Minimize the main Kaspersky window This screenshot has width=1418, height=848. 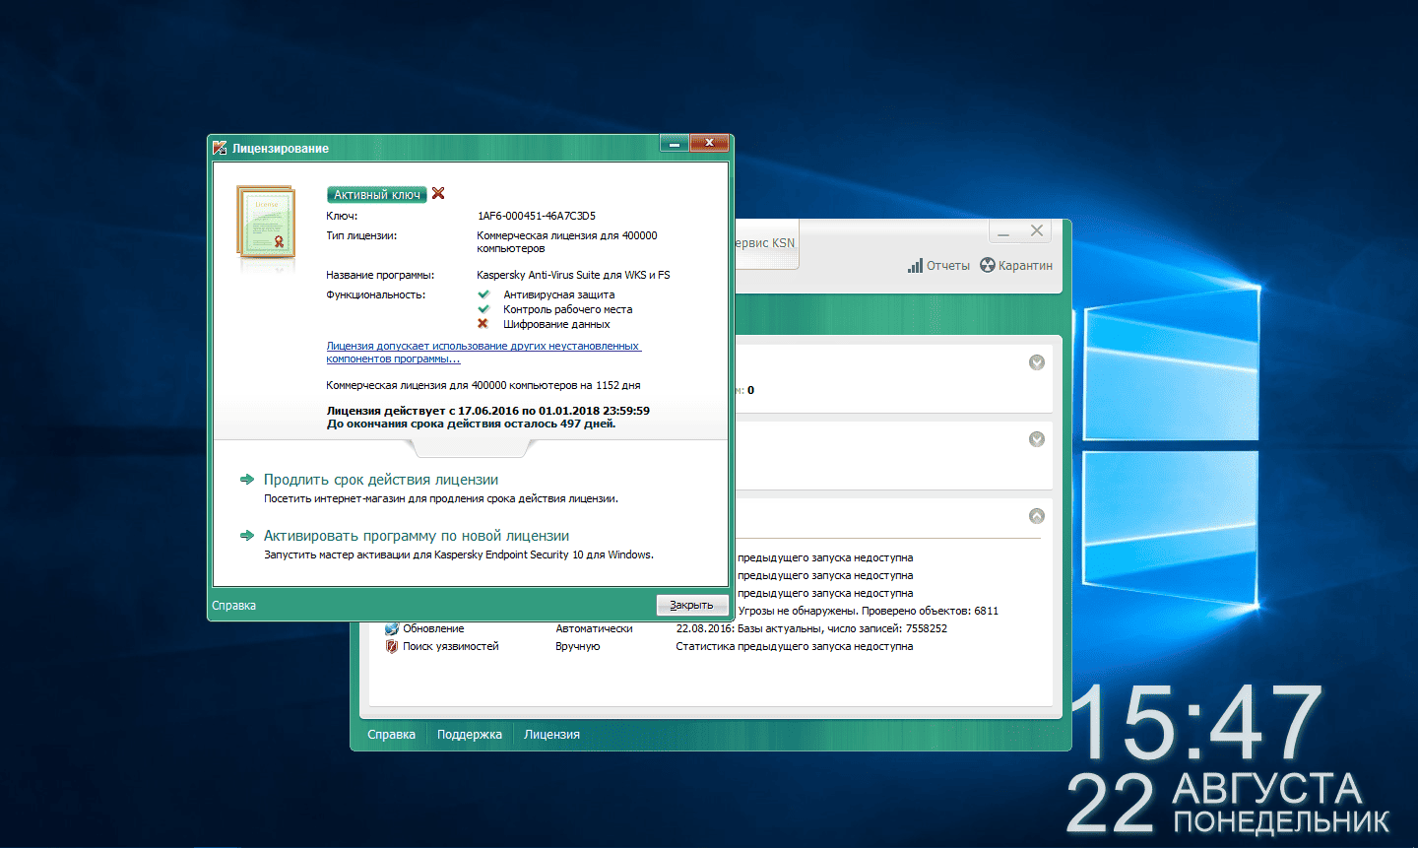[1003, 231]
